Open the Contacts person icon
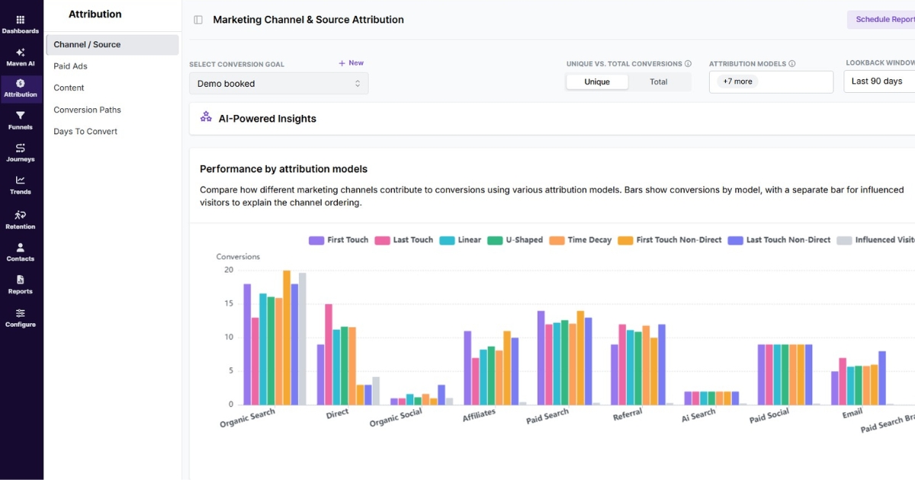This screenshot has width=915, height=480. pyautogui.click(x=21, y=248)
